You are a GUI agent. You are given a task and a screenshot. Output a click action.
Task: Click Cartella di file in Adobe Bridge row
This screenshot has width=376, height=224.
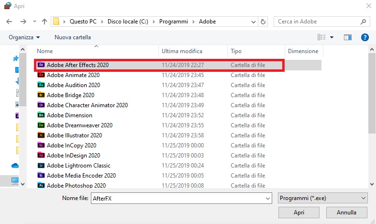click(x=248, y=95)
